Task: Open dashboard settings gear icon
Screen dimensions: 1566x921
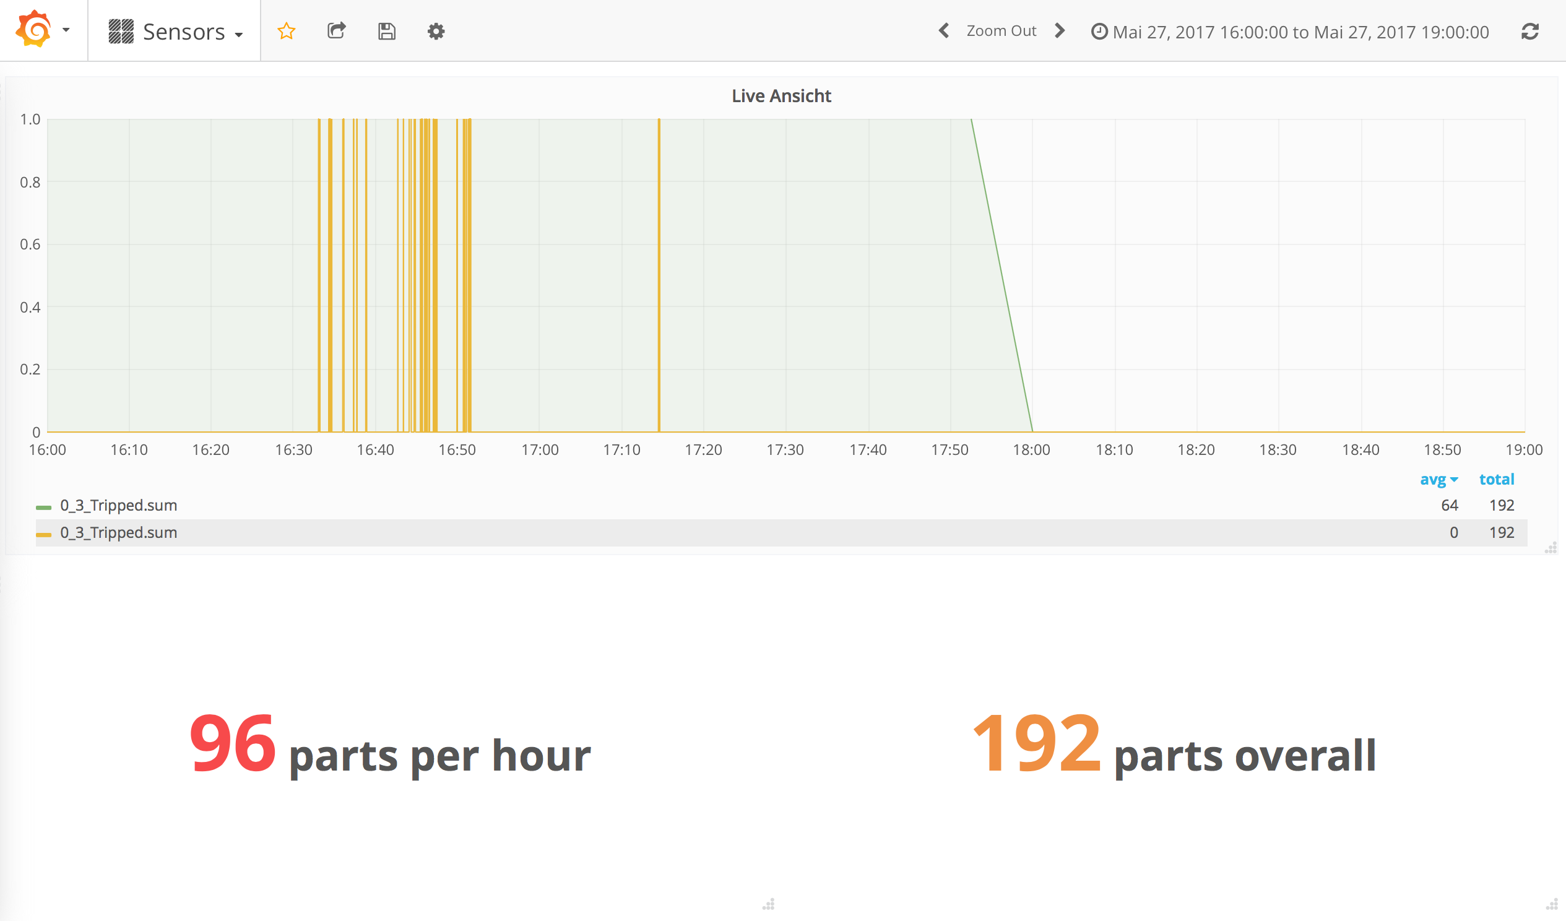Action: 436,31
